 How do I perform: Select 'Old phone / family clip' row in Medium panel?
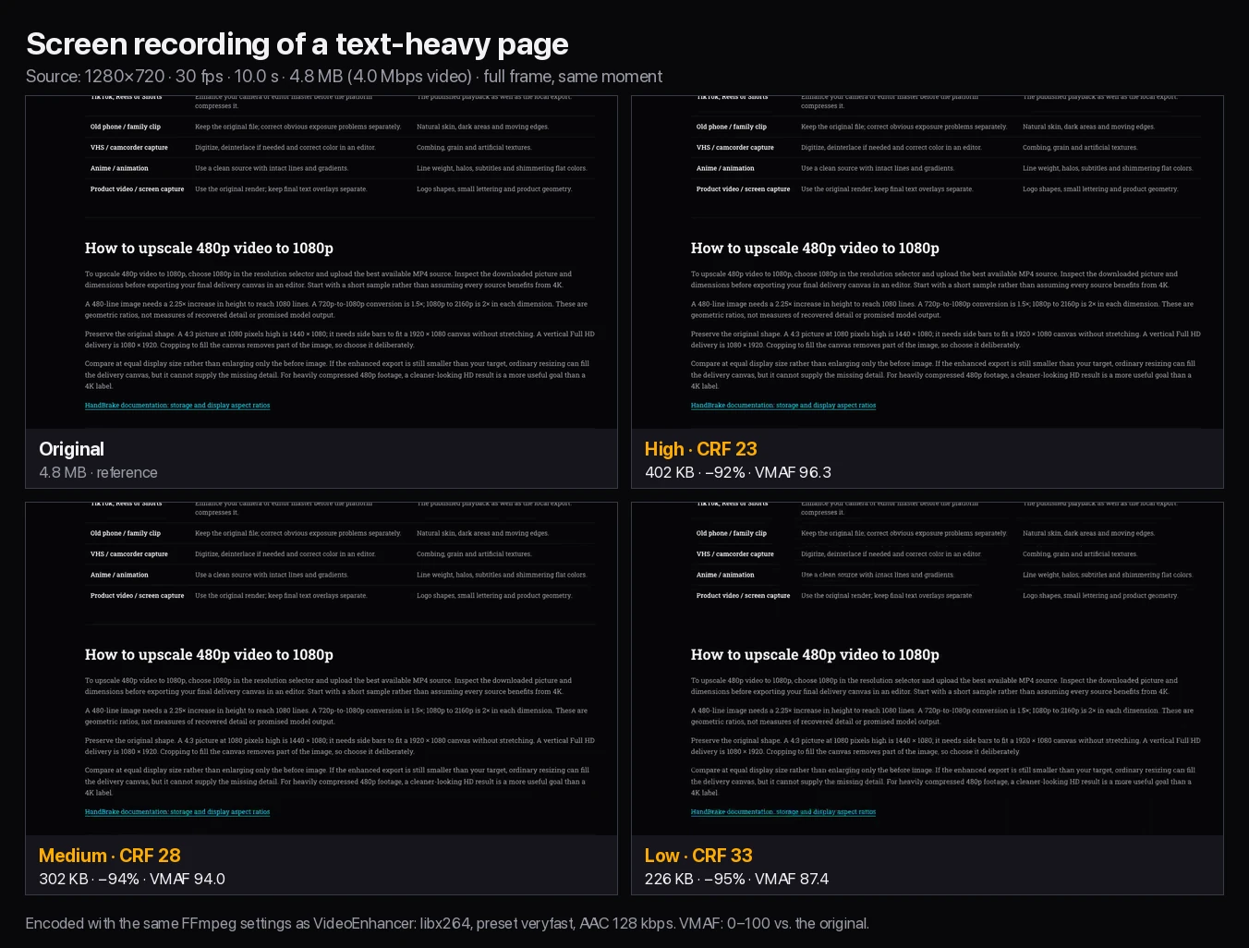tap(340, 533)
